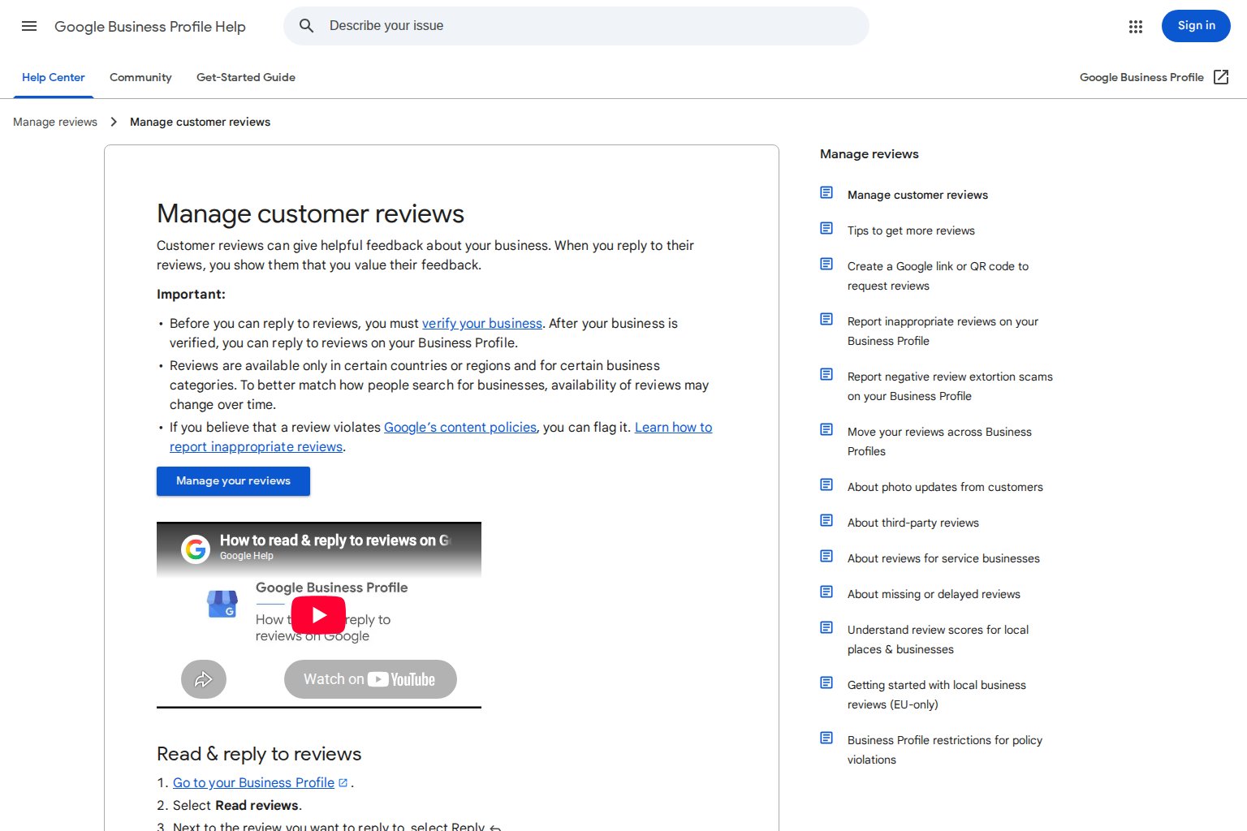Click article icon beside About missing or delayed reviews
This screenshot has height=831, width=1247.
826,592
